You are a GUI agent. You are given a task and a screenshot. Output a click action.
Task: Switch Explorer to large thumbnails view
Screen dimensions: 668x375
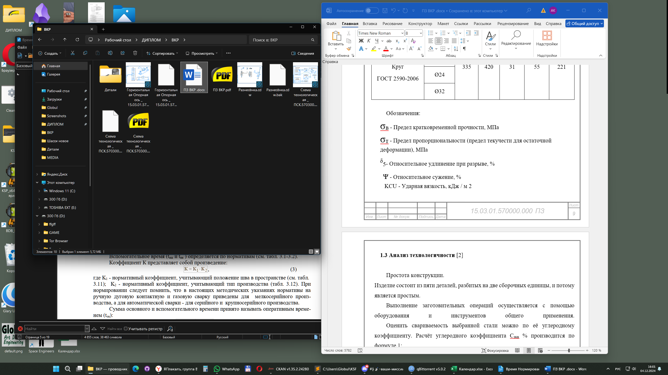click(317, 252)
